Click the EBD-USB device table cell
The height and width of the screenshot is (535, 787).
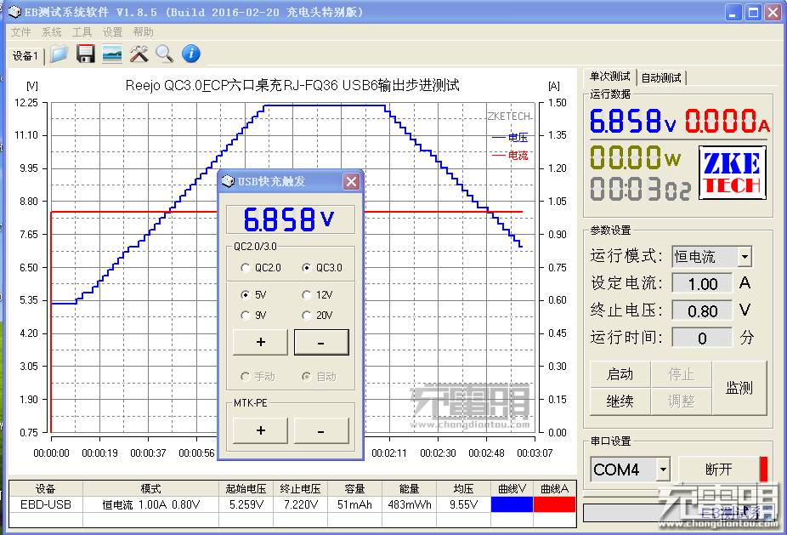46,504
